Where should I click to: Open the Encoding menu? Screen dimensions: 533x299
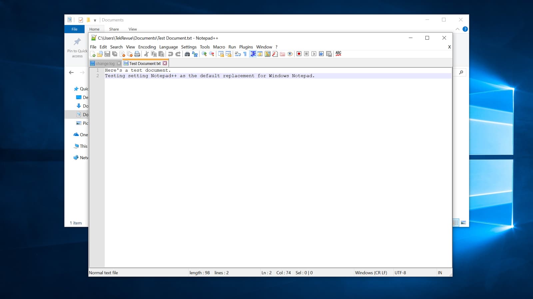click(147, 47)
